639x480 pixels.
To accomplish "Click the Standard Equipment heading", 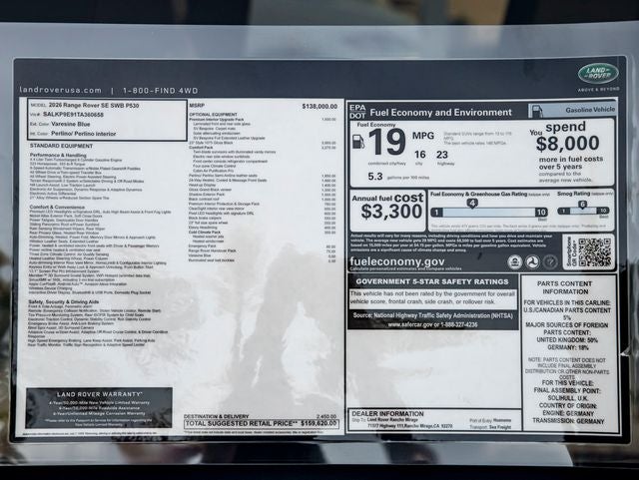I will tap(61, 146).
